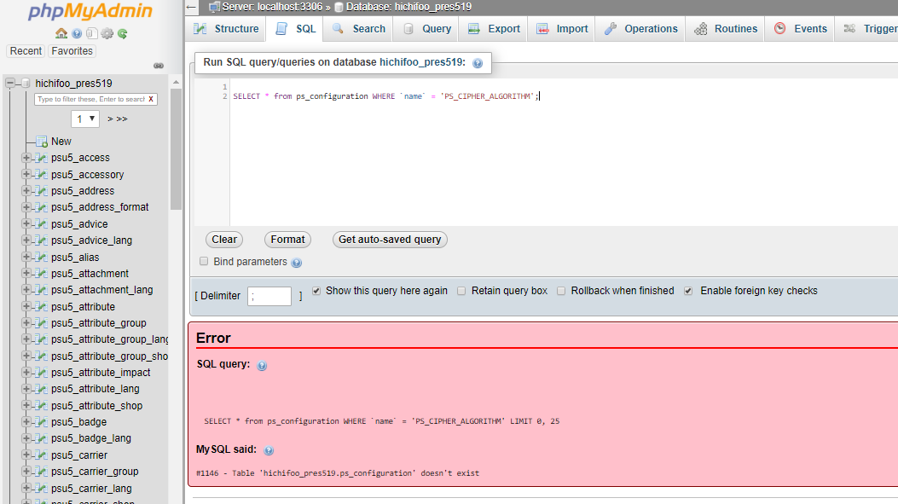
Task: Click Get auto-saved query button
Action: pos(390,240)
